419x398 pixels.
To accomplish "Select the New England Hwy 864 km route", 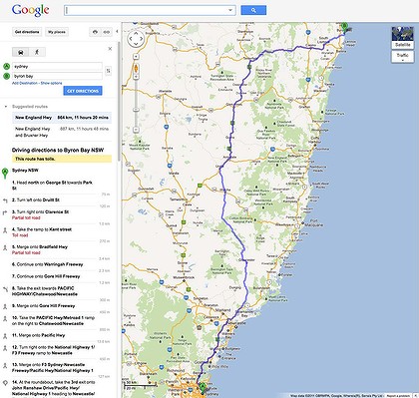I will click(x=62, y=118).
